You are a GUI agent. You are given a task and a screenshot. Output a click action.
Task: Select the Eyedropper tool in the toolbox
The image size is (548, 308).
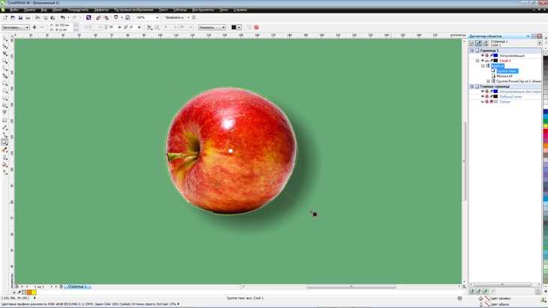pyautogui.click(x=5, y=150)
